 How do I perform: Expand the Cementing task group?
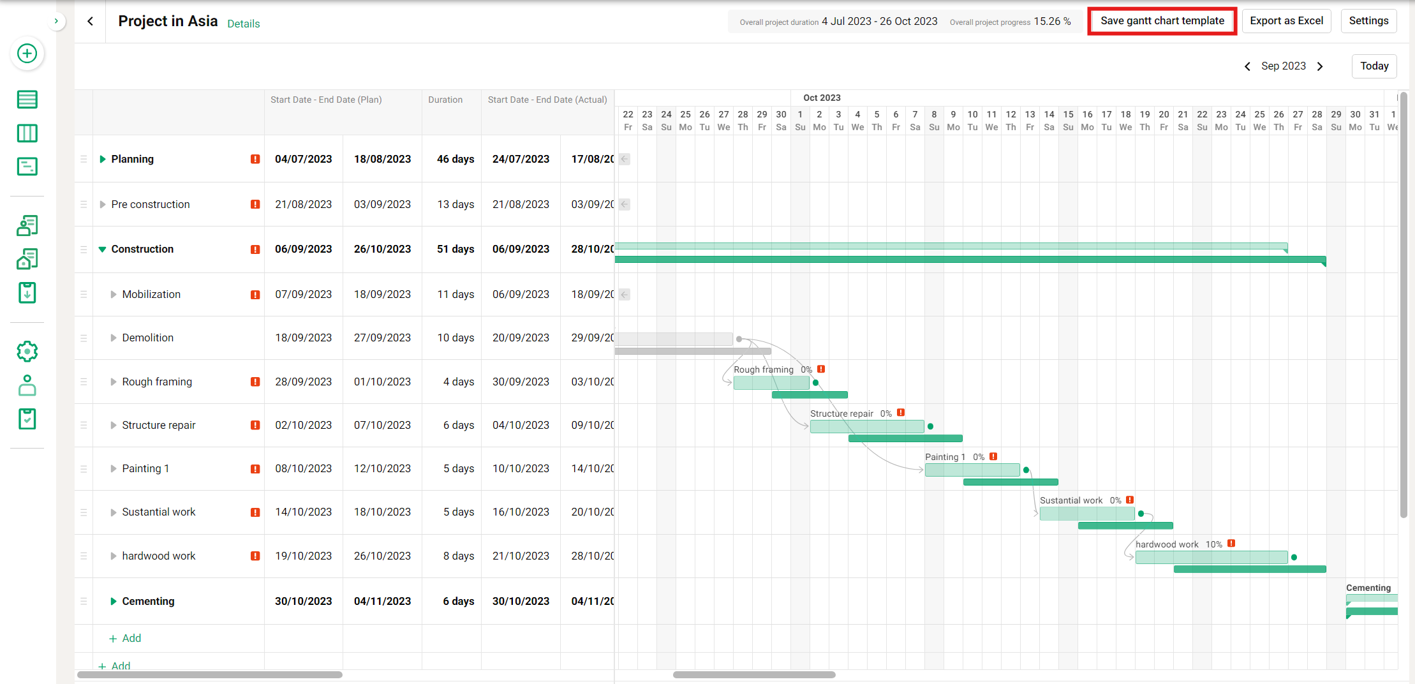point(113,601)
